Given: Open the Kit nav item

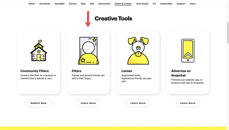Looking at the screenshot, I should (154, 4).
